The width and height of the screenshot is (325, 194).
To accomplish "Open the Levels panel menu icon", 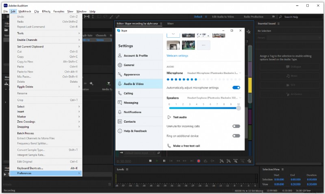I will (x=127, y=169).
